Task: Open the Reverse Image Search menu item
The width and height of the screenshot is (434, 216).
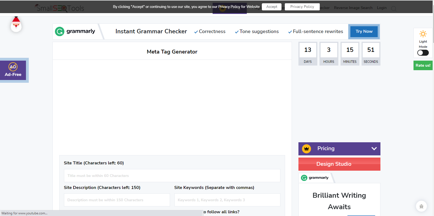Action: [353, 8]
